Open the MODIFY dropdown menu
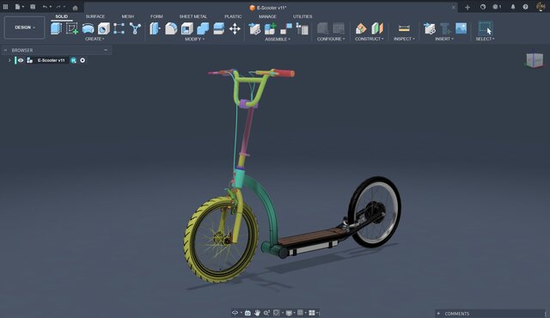550x318 pixels. 195,39
